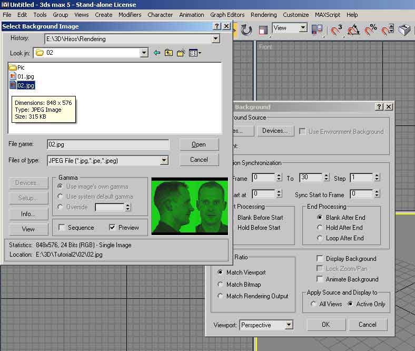Open the View coordinate system dropdown
The height and width of the screenshot is (351, 415).
tap(303, 27)
